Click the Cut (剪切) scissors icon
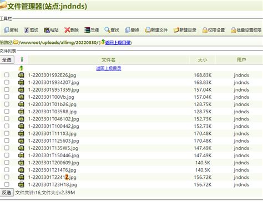This screenshot has height=221, width=263. [x=27, y=30]
